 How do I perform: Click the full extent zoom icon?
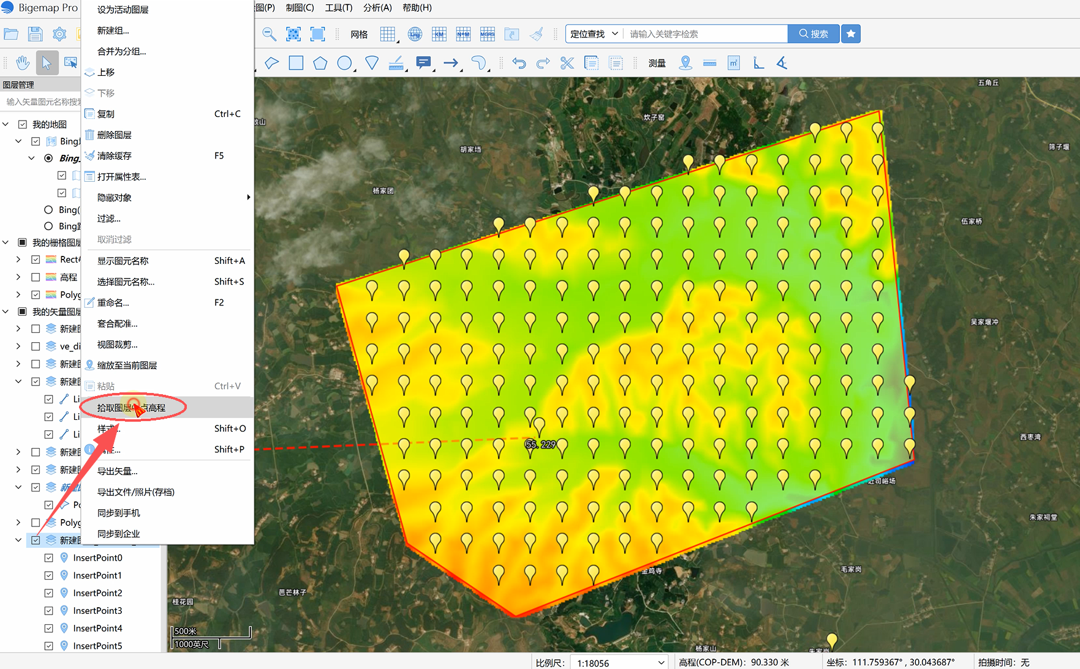(x=317, y=34)
